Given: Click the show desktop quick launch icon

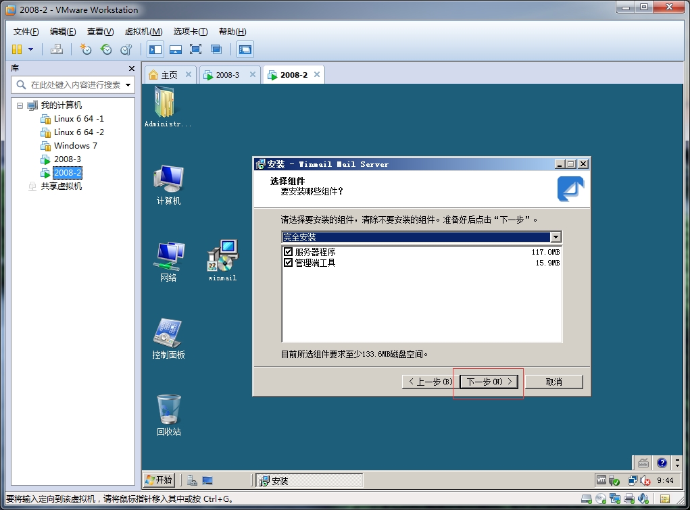Looking at the screenshot, I should coord(207,480).
